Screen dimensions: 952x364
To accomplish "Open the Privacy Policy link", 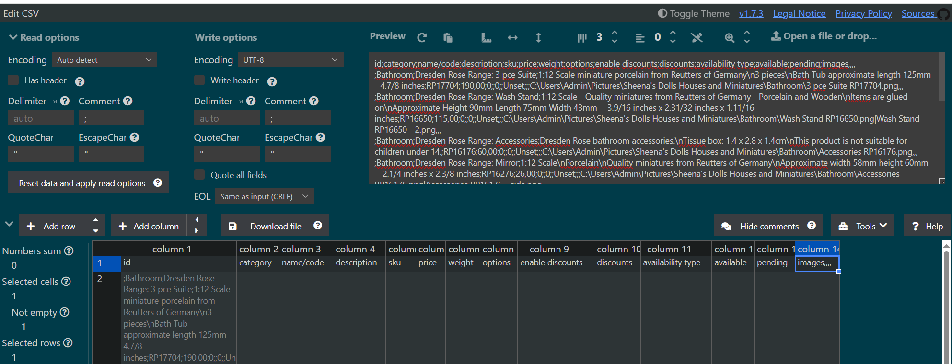I will 863,13.
